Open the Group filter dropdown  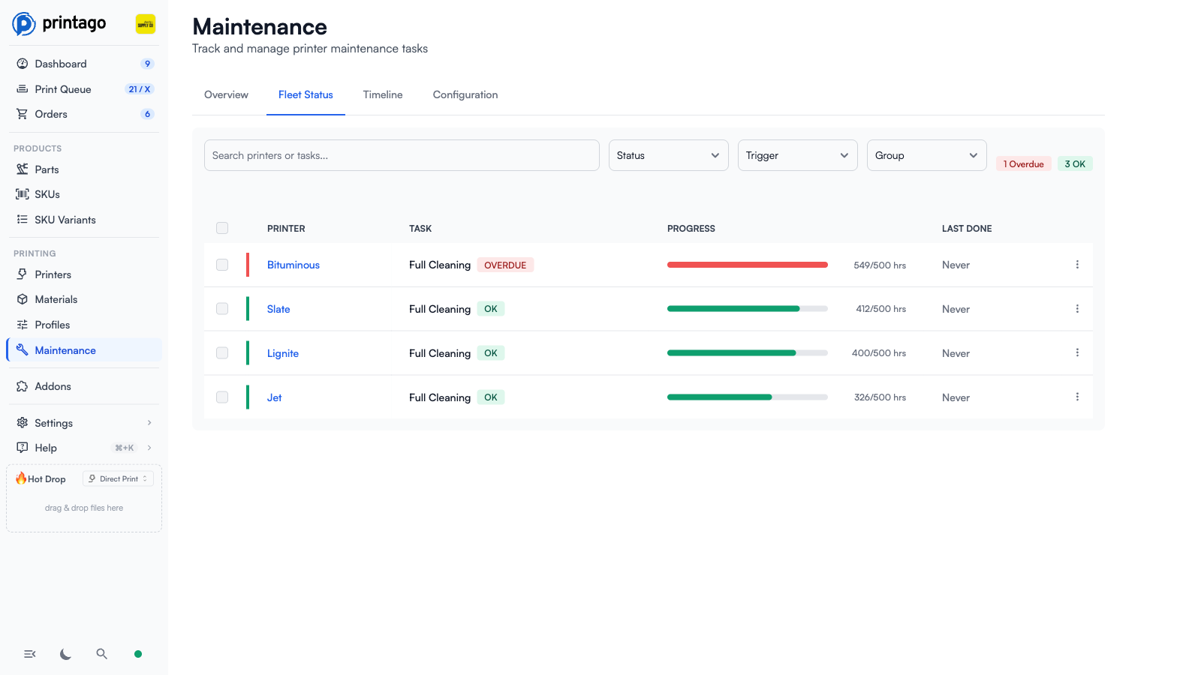coord(927,155)
